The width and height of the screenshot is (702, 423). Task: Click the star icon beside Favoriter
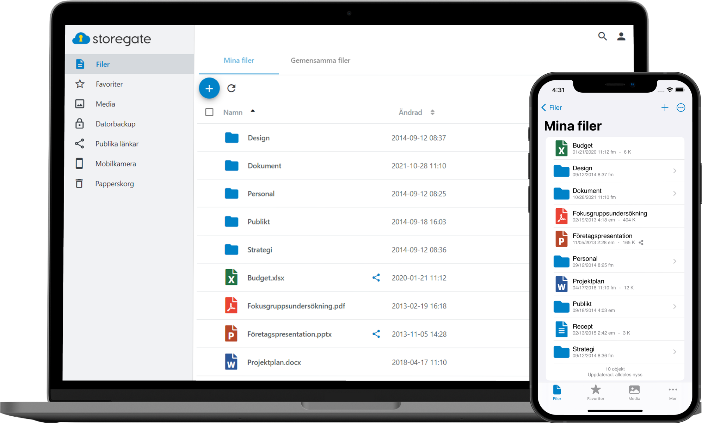click(x=80, y=84)
